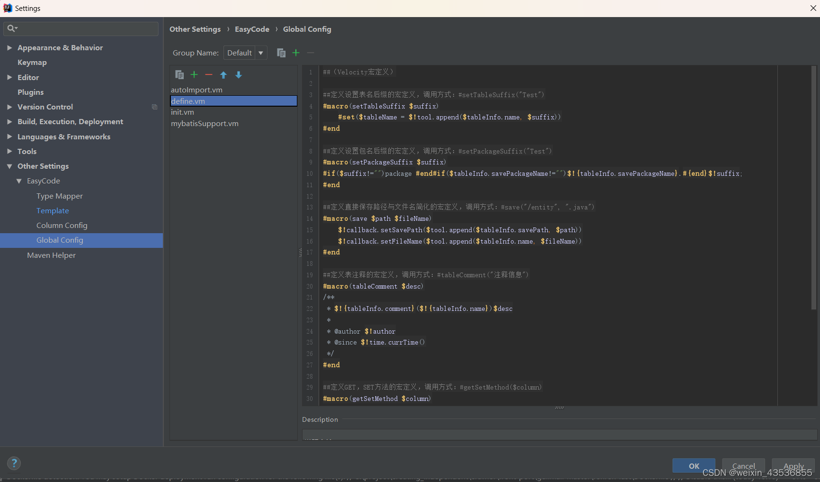This screenshot has width=820, height=482.
Task: Click the copy group icon beside Group Name
Action: click(x=281, y=53)
